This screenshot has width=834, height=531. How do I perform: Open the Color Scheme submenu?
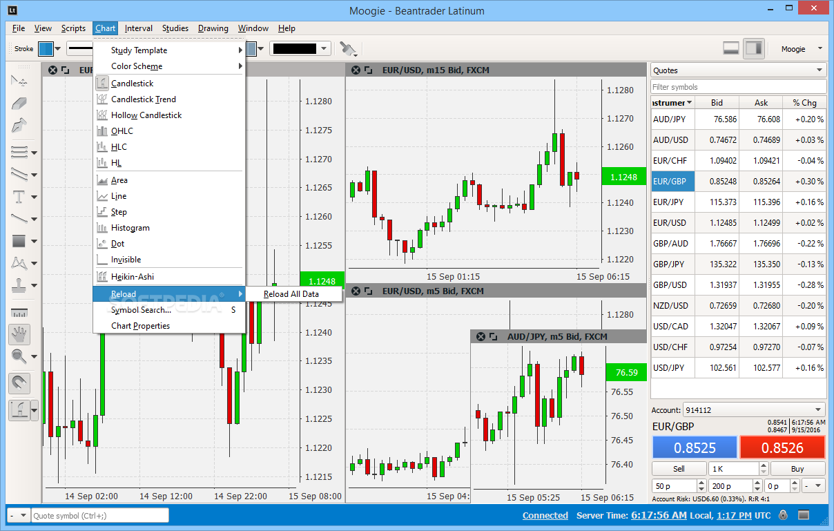(169, 66)
